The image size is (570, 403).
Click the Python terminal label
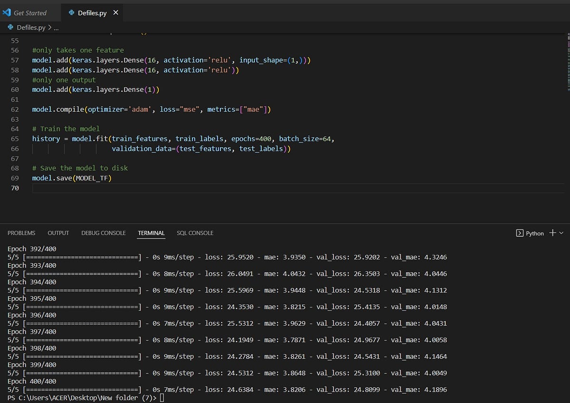(x=535, y=233)
